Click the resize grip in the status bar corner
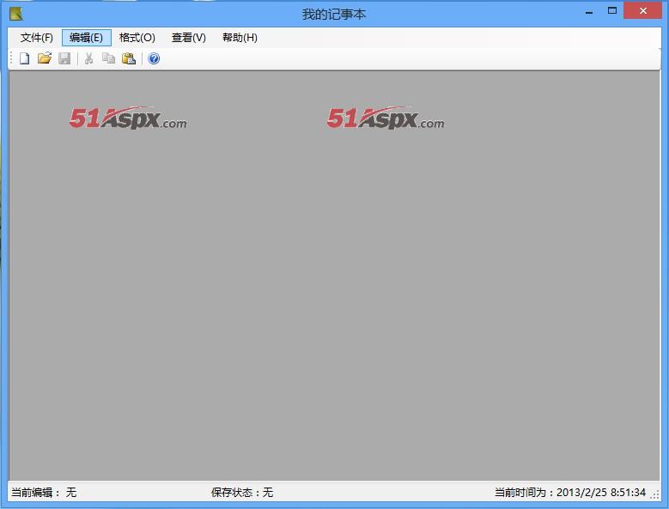Image resolution: width=669 pixels, height=509 pixels. (x=655, y=494)
